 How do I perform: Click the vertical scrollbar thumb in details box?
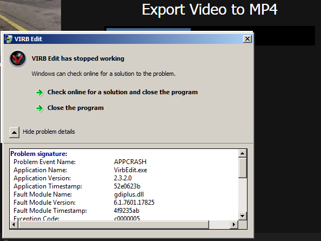[x=243, y=167]
